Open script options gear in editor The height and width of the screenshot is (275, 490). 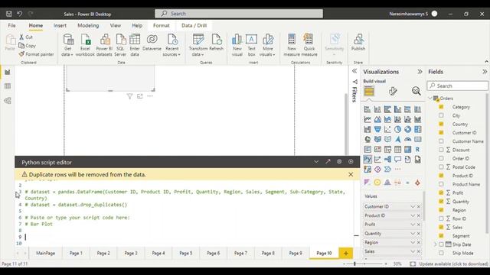click(x=339, y=162)
